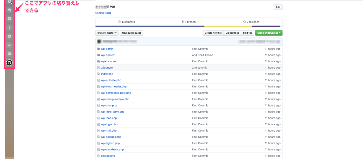Open the '2nd commit' commit message

[x=199, y=68]
